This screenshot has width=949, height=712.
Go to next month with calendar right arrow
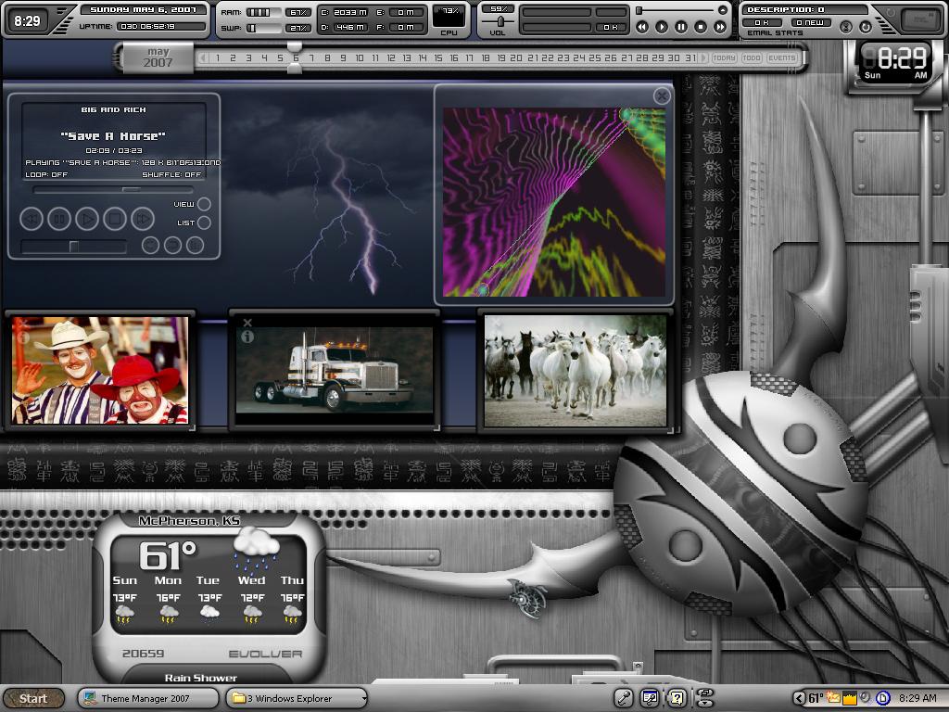(x=703, y=58)
